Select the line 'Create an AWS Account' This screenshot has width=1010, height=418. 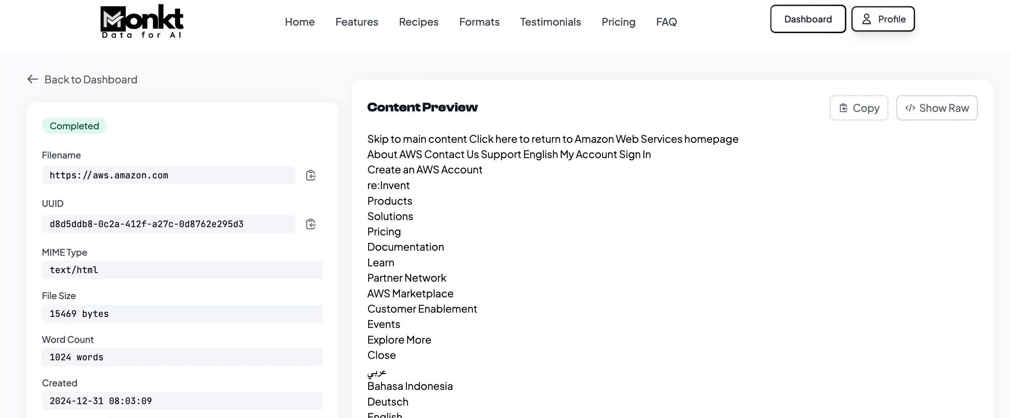click(x=425, y=169)
